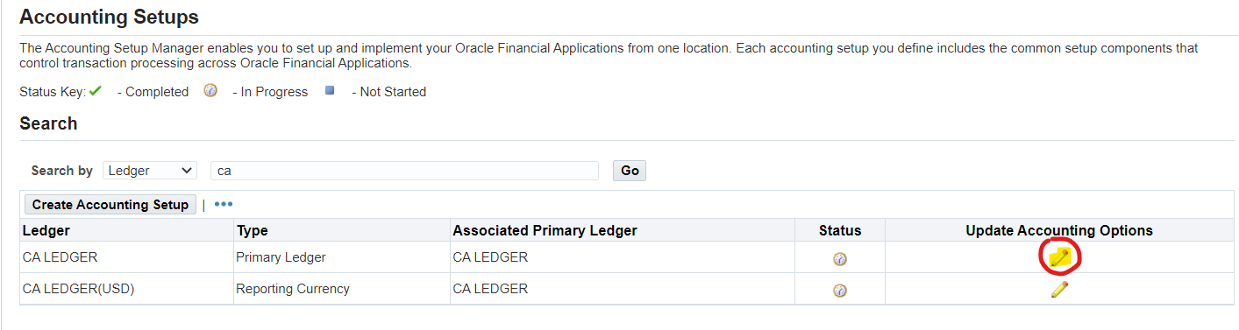Click the Ledger column header
Image resolution: width=1239 pixels, height=330 pixels.
point(46,230)
